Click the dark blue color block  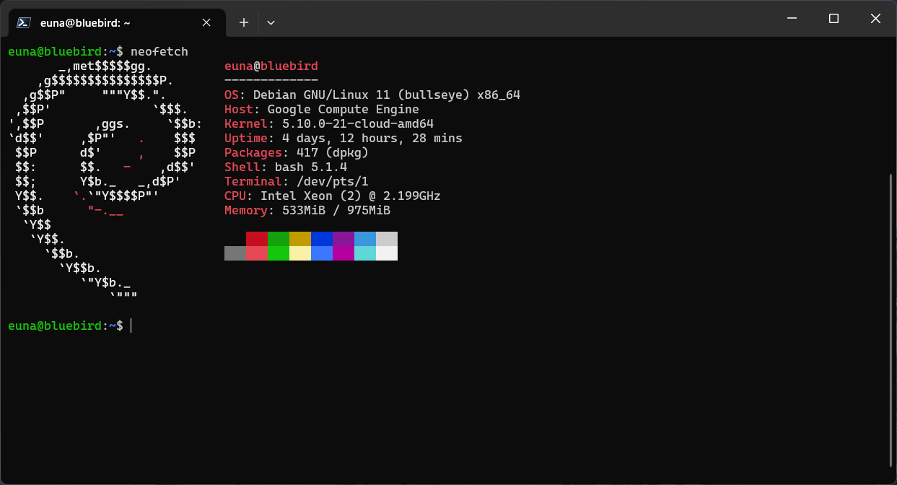(x=322, y=239)
